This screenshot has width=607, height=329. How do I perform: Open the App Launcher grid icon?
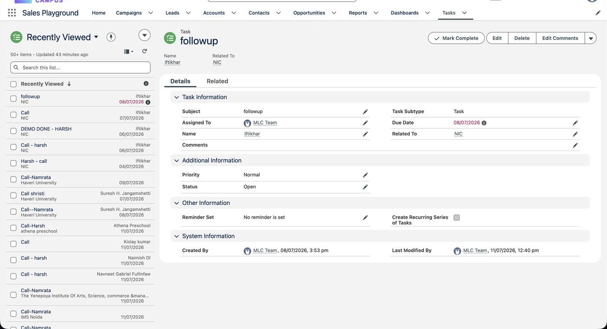pos(12,13)
